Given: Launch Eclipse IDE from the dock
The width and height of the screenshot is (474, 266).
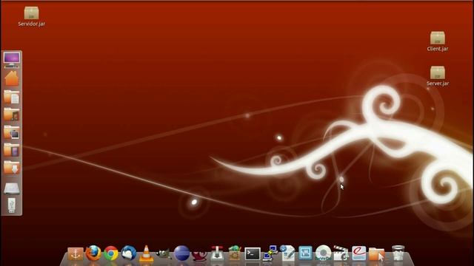Looking at the screenshot, I should [181, 253].
